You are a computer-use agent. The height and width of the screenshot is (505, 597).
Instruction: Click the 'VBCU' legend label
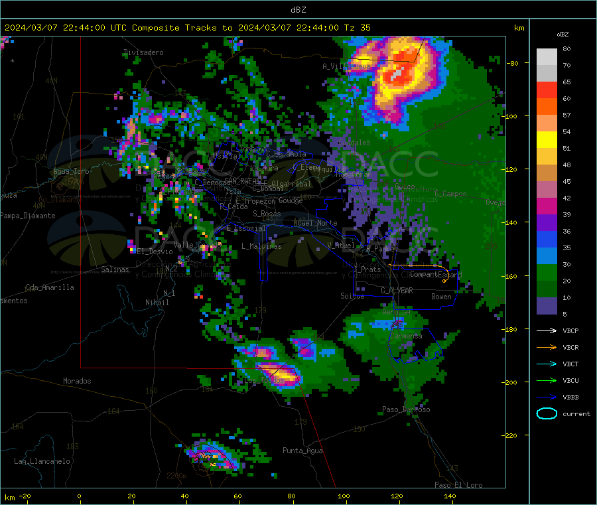coord(570,380)
